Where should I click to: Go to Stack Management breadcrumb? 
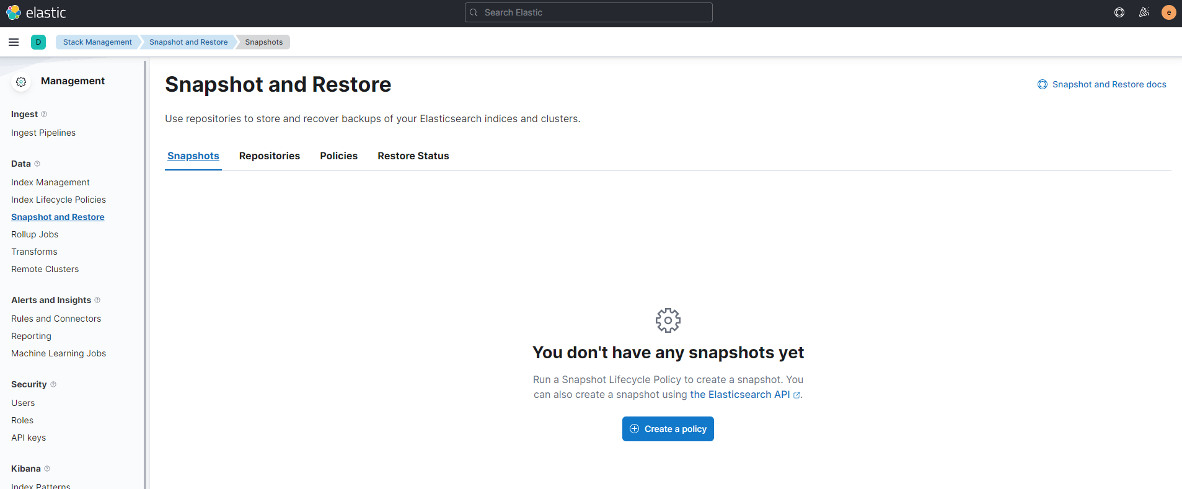click(x=97, y=42)
